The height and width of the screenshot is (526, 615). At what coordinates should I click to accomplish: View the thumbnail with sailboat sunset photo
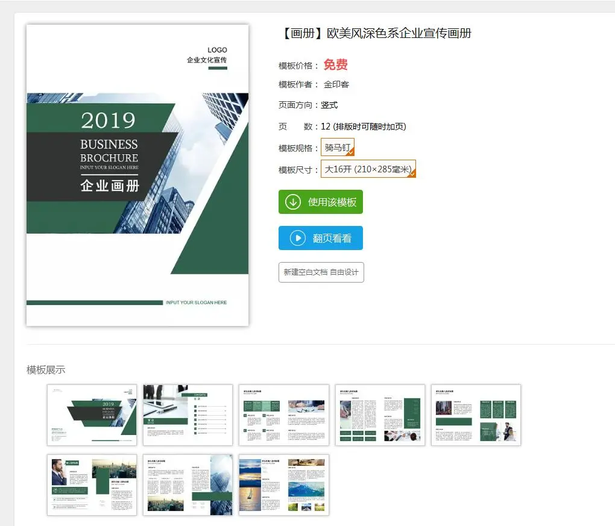pyautogui.click(x=284, y=485)
